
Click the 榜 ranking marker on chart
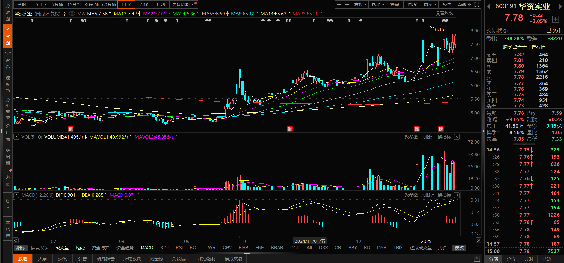click(x=441, y=129)
